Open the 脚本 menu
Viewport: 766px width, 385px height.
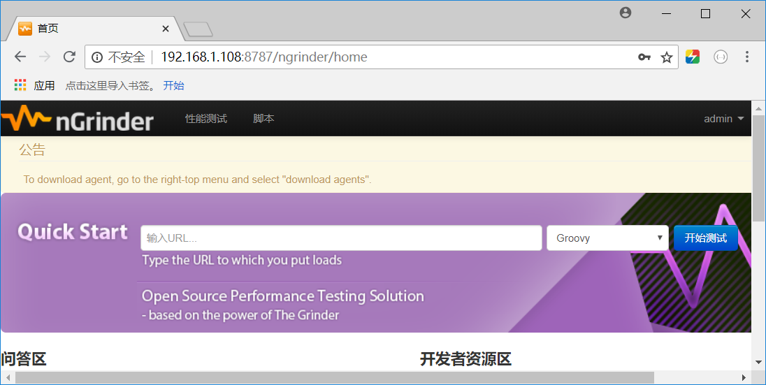click(x=263, y=119)
